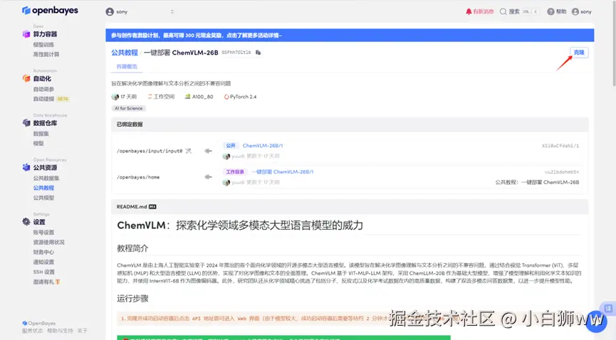Open the ChemVLM-26B/1 dataset link
616x340 pixels.
click(263, 146)
